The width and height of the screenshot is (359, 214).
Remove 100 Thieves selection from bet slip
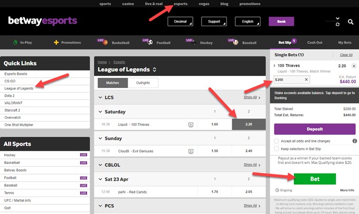point(354,66)
